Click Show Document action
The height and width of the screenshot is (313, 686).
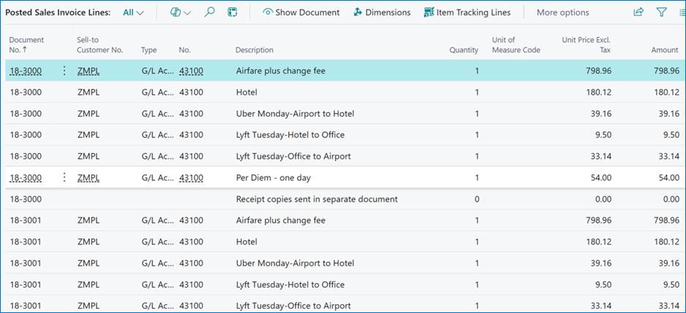coord(301,12)
